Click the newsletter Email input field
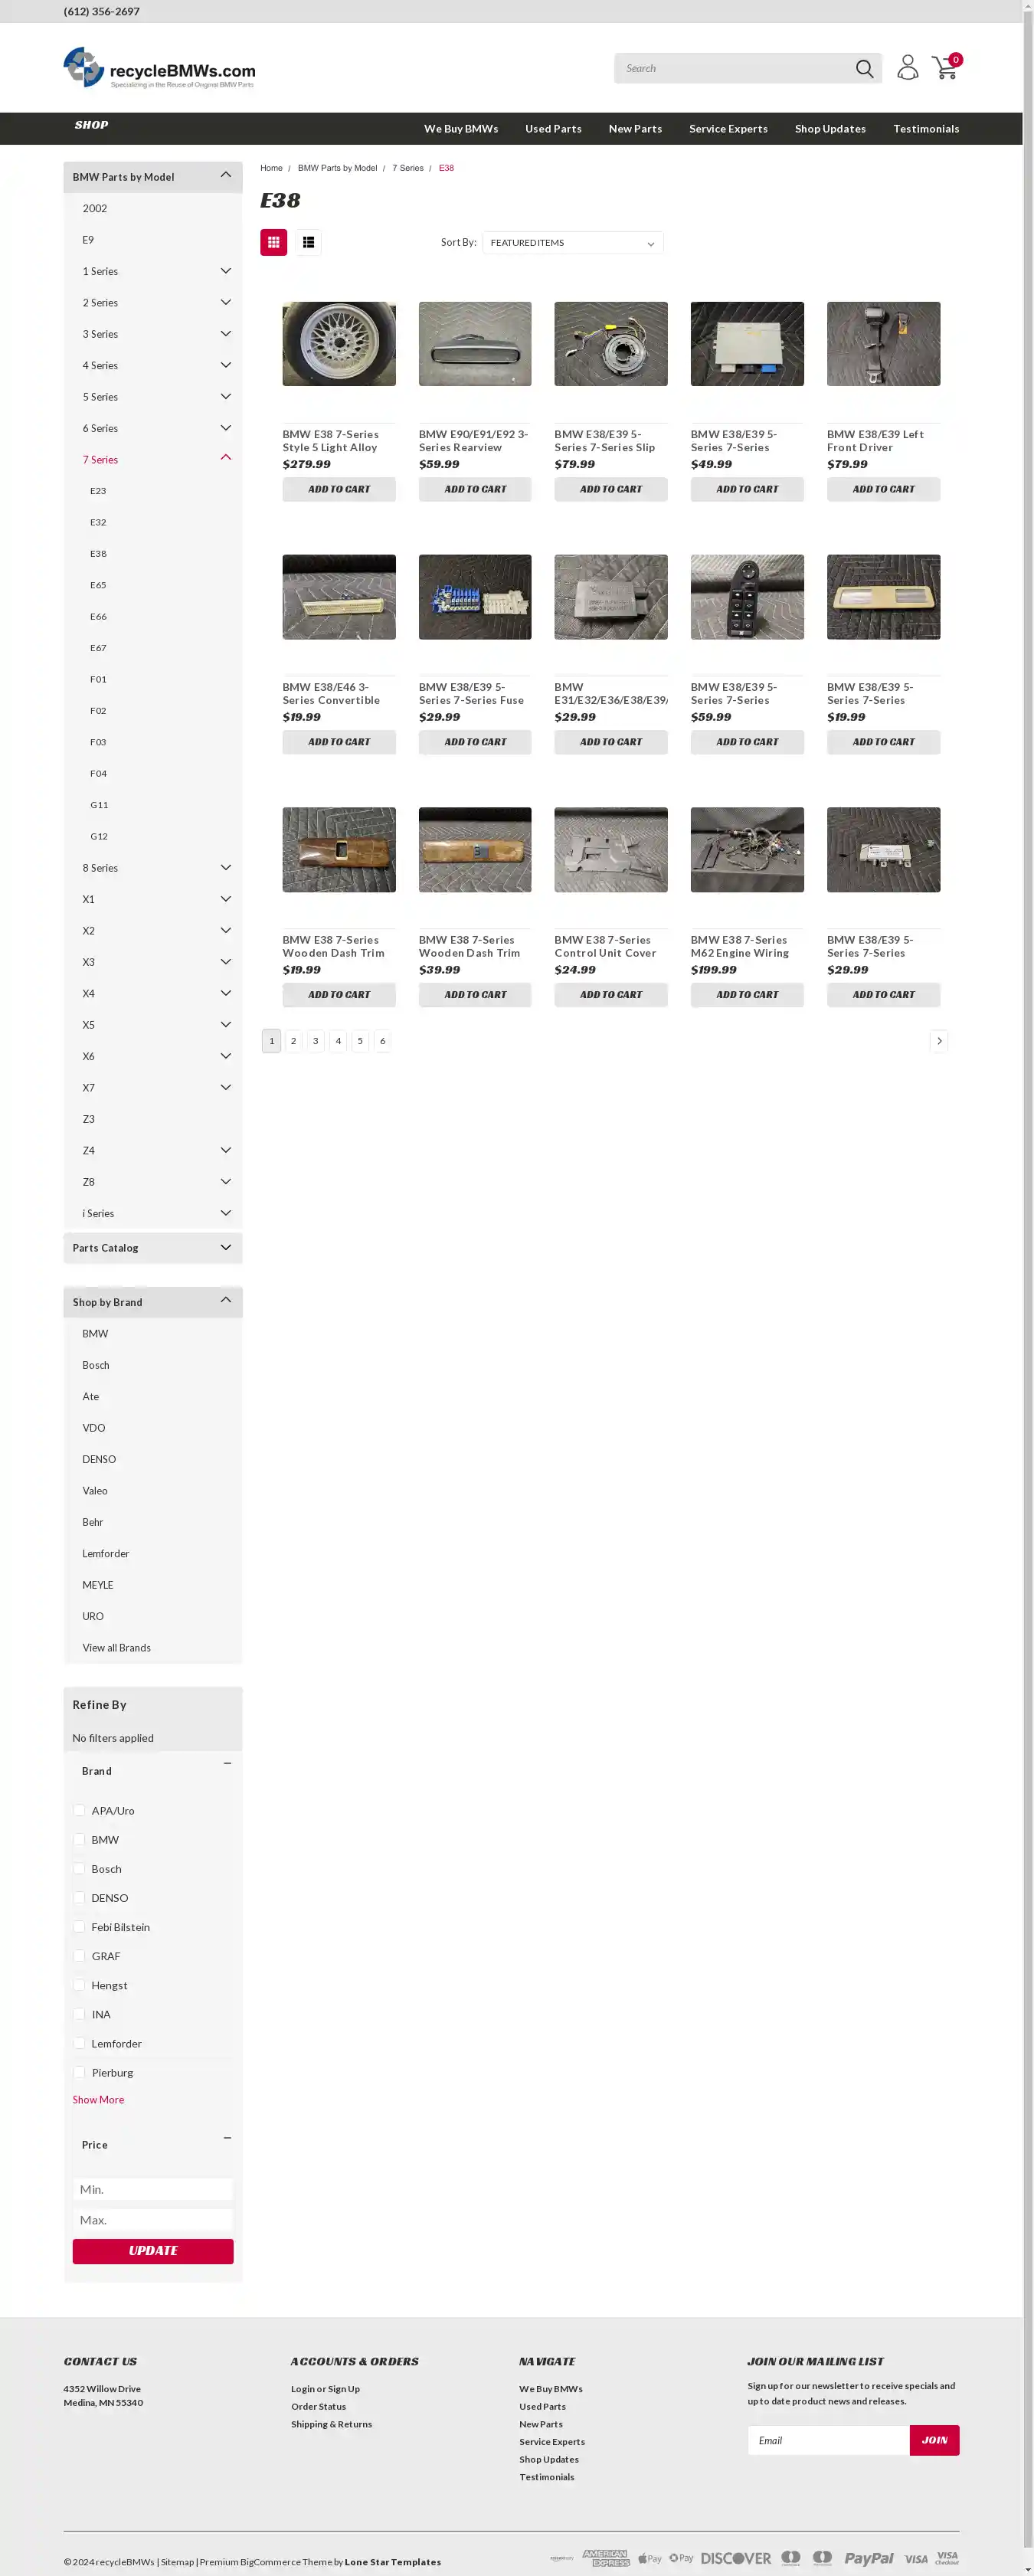This screenshot has width=1034, height=2576. [828, 2440]
